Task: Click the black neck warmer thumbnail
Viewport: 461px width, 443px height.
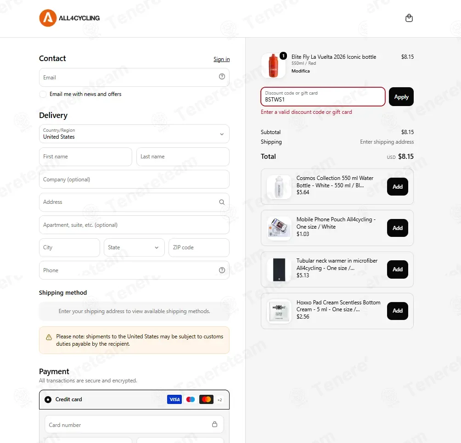Action: click(279, 270)
